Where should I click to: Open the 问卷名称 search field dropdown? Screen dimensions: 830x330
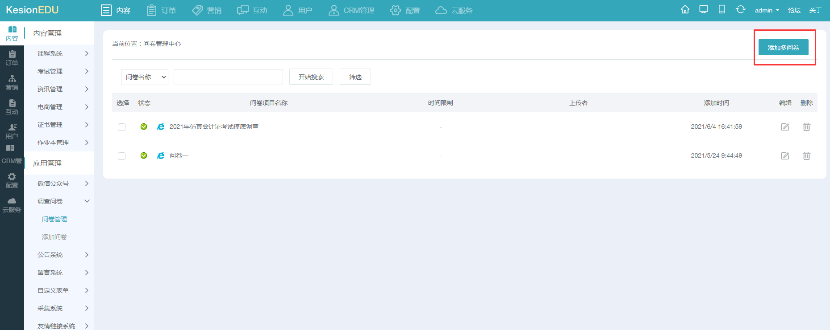[144, 77]
